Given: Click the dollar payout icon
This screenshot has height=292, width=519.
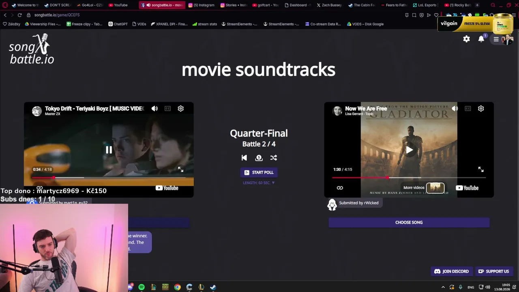Looking at the screenshot, I should pos(259,158).
